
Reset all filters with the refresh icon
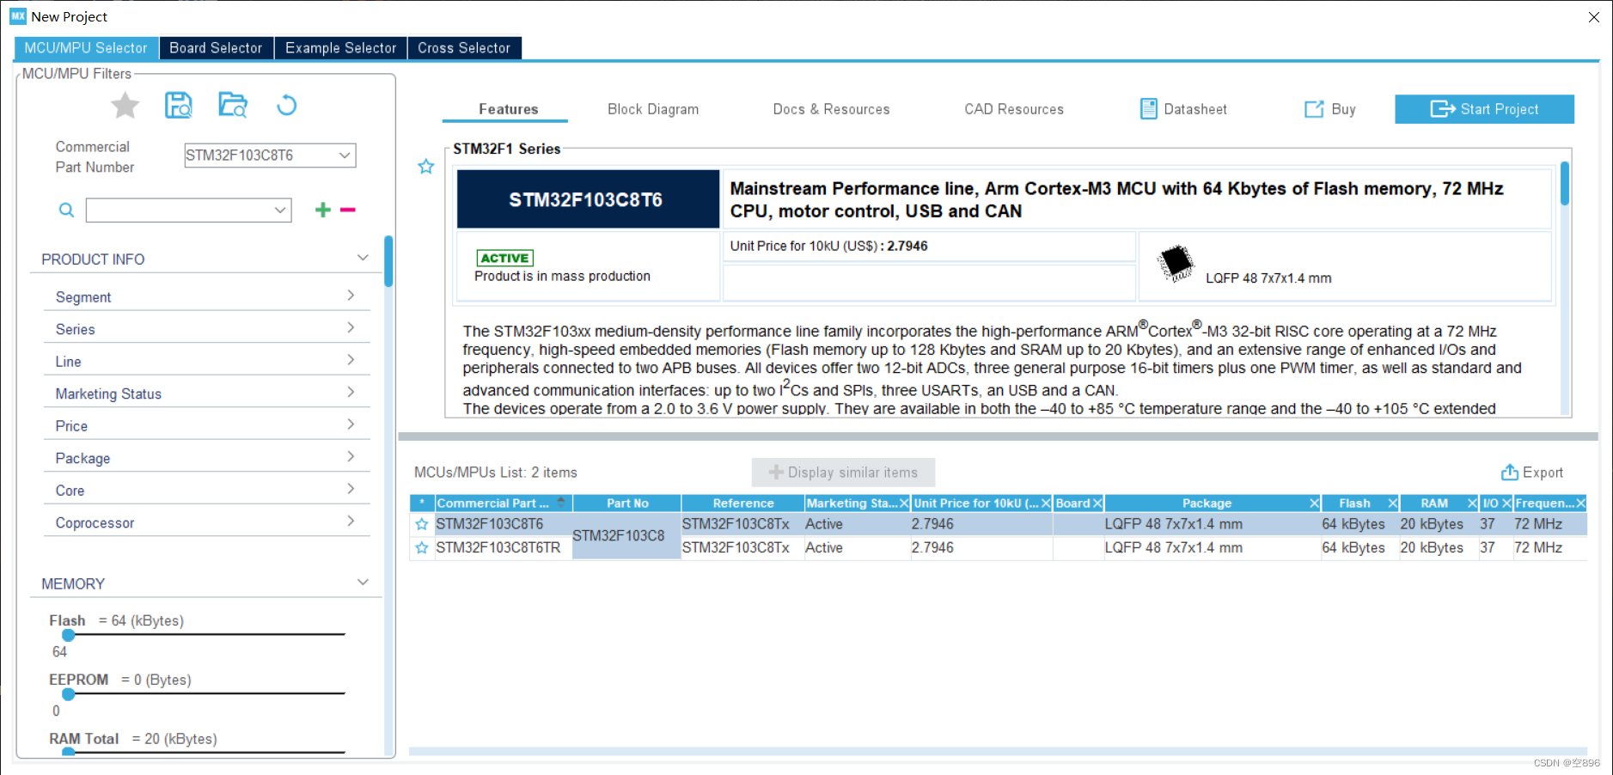(286, 106)
